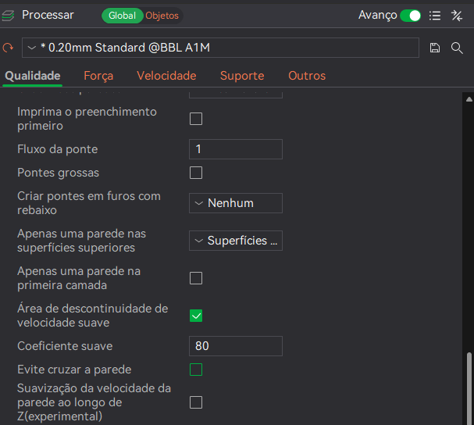Viewport: 474px width, 425px height.
Task: Enable Imprima o preenchimento primeiro checkbox
Action: (196, 119)
